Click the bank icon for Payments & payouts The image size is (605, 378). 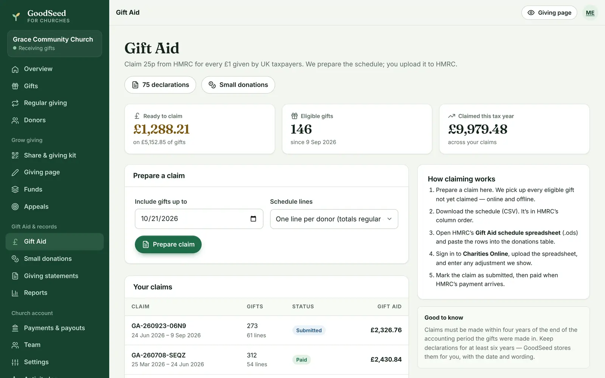click(15, 328)
